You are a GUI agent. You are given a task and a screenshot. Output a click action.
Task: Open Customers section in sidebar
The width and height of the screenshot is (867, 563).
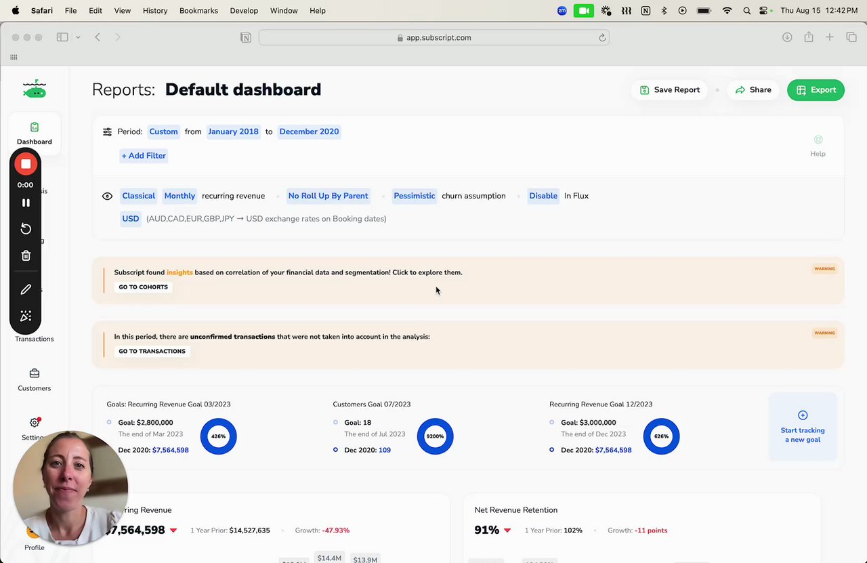tap(35, 380)
